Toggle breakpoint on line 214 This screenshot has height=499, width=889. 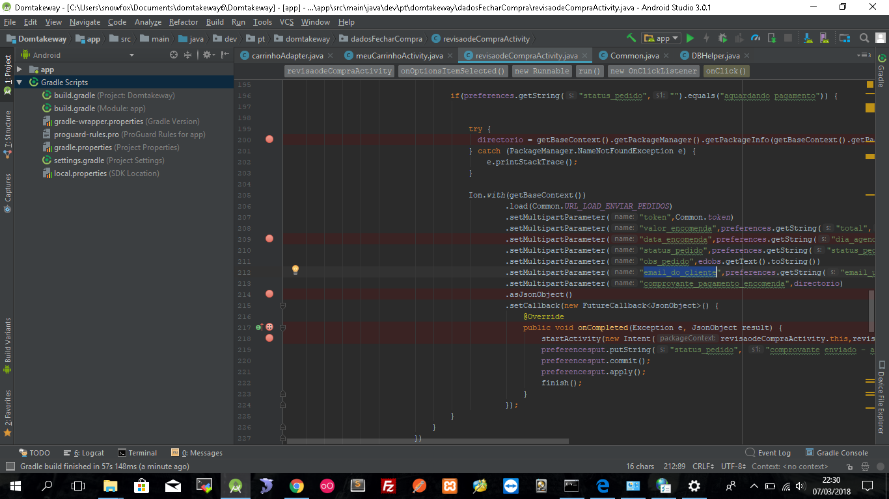(x=269, y=294)
